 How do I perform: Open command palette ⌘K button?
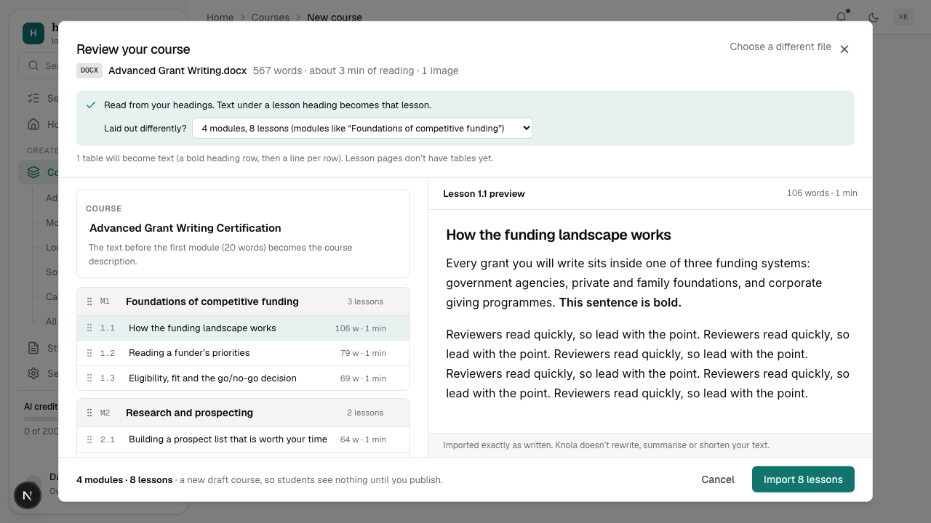tap(903, 17)
